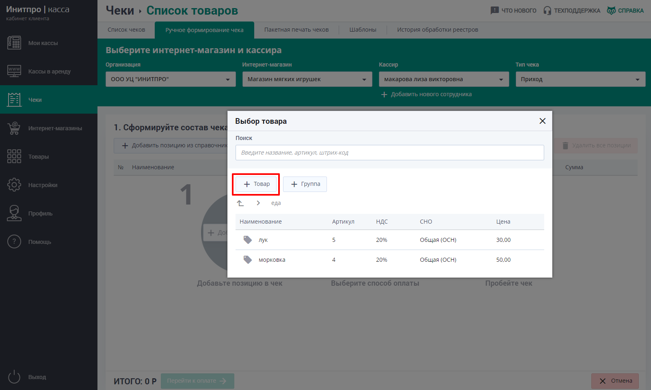Image resolution: width=651 pixels, height=390 pixels.
Task: Click the trash icon in Удалить все позиции
Action: 565,145
